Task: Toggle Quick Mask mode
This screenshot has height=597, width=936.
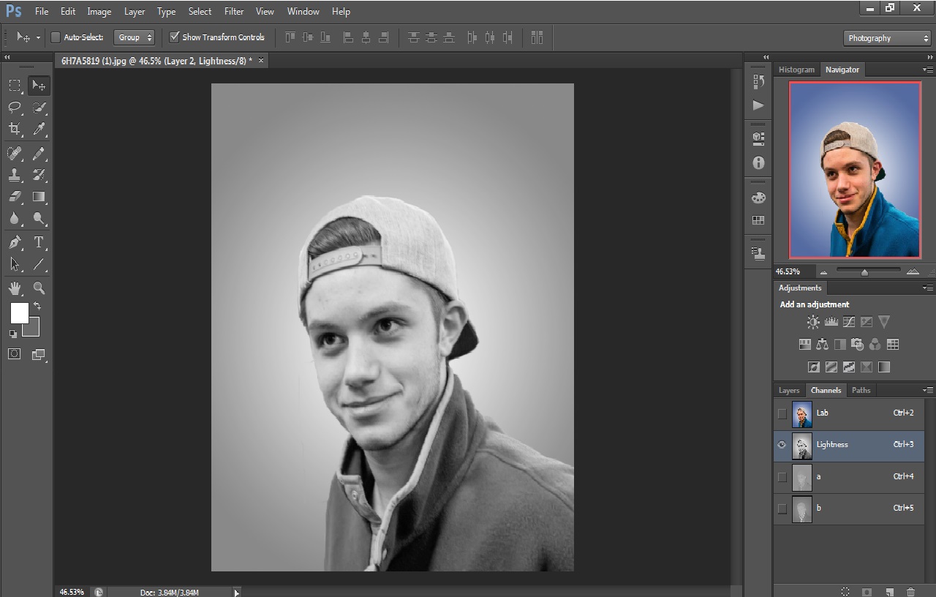Action: [15, 354]
